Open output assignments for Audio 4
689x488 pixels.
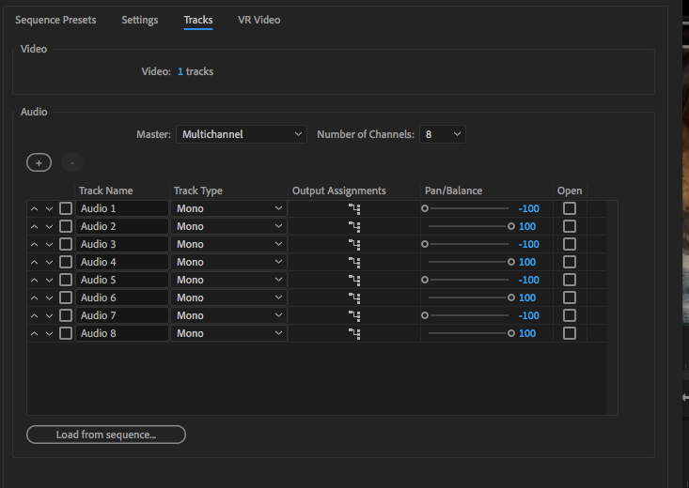tap(354, 262)
